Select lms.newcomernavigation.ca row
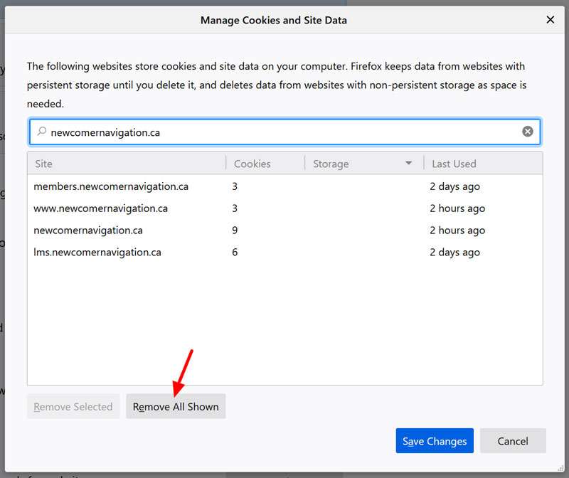 tap(285, 252)
